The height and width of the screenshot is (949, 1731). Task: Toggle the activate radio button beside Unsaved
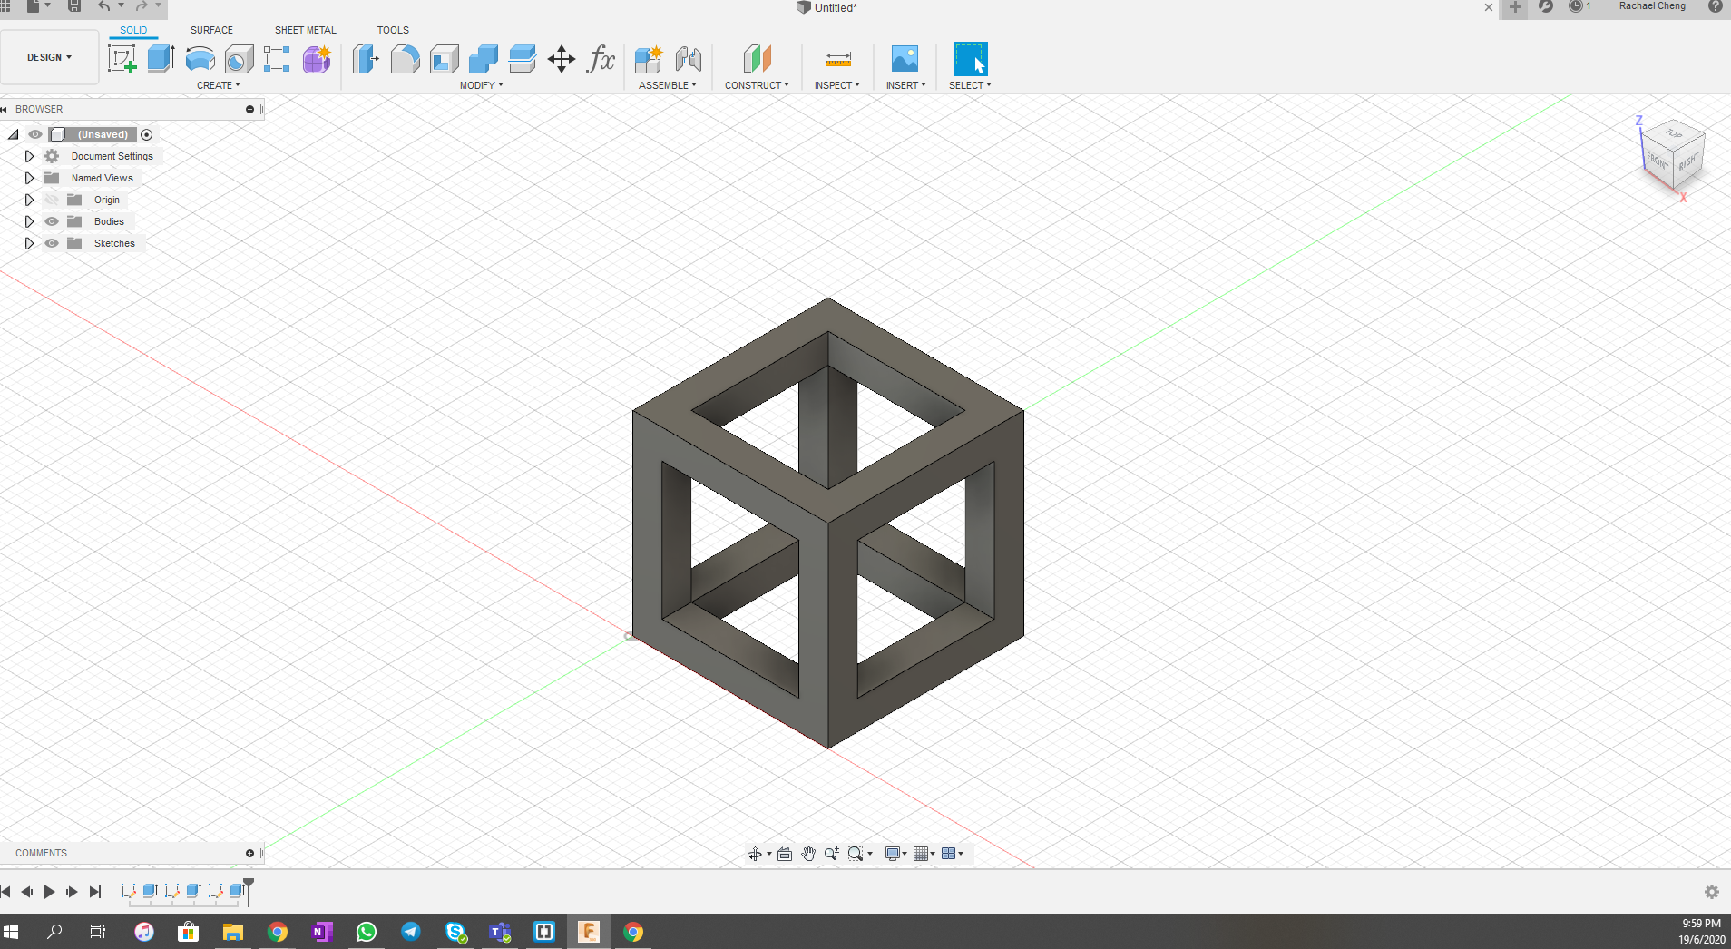click(x=147, y=134)
